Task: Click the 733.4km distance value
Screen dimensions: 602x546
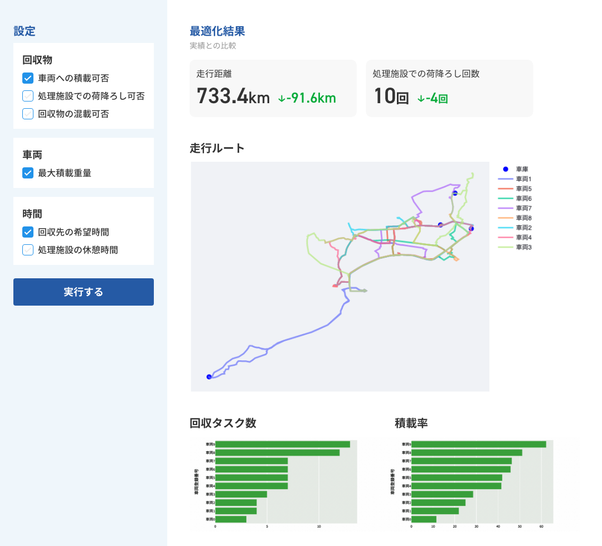Action: click(x=233, y=96)
